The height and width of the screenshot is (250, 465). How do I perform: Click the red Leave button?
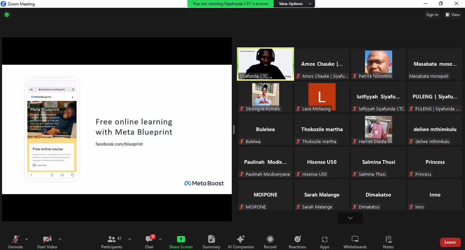pyautogui.click(x=450, y=242)
